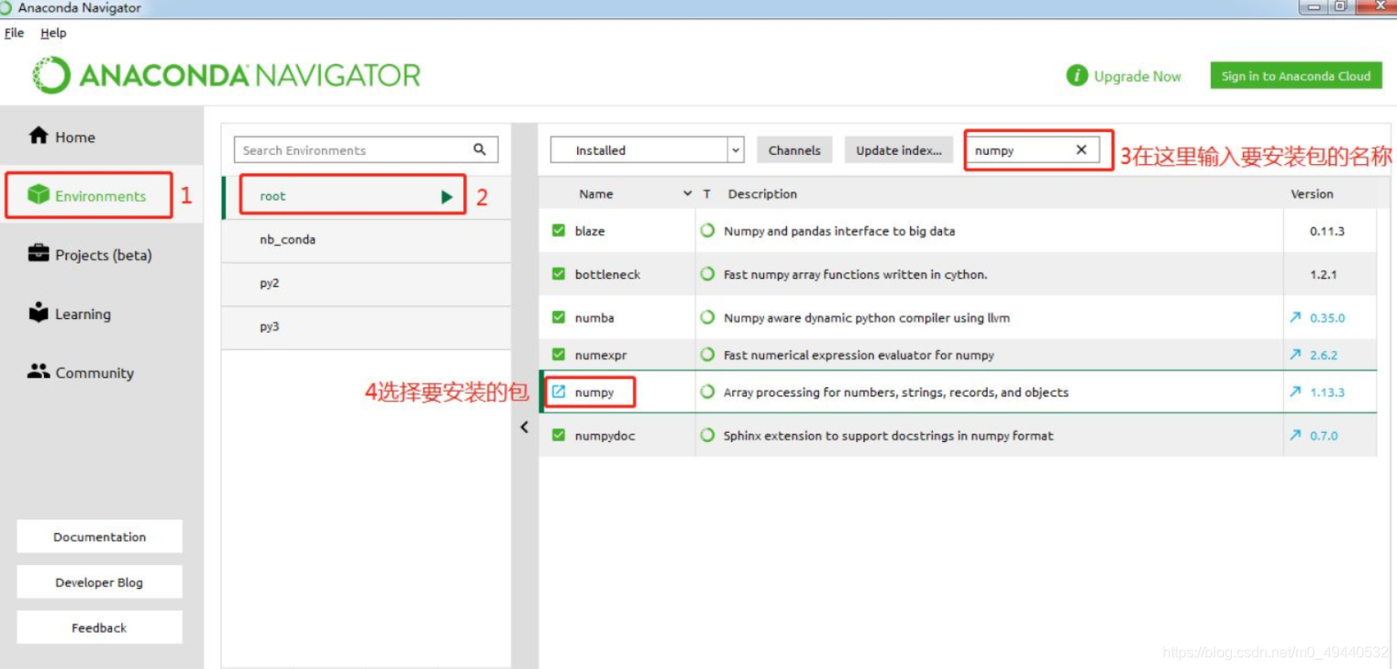Click the Projects briefcase icon
The height and width of the screenshot is (669, 1397).
click(x=38, y=253)
